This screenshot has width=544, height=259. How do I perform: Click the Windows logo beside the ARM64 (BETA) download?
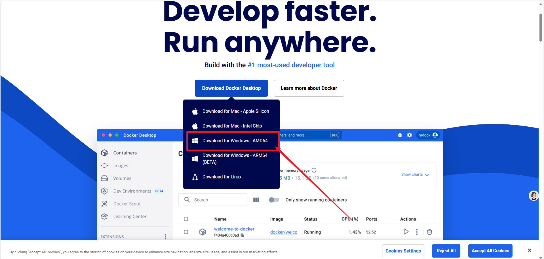(195, 159)
